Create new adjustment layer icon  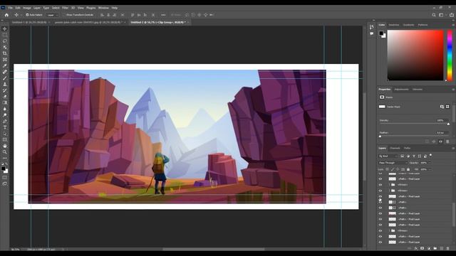tap(429, 248)
